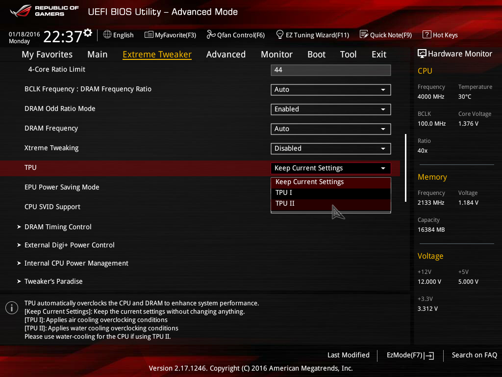Click the Core Voltage value 1.376 V
Image resolution: width=502 pixels, height=377 pixels.
pyautogui.click(x=468, y=124)
